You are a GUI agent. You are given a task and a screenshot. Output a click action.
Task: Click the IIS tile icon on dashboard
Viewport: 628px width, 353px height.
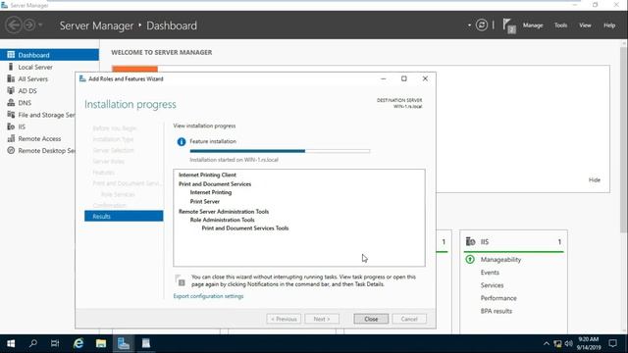pyautogui.click(x=471, y=241)
